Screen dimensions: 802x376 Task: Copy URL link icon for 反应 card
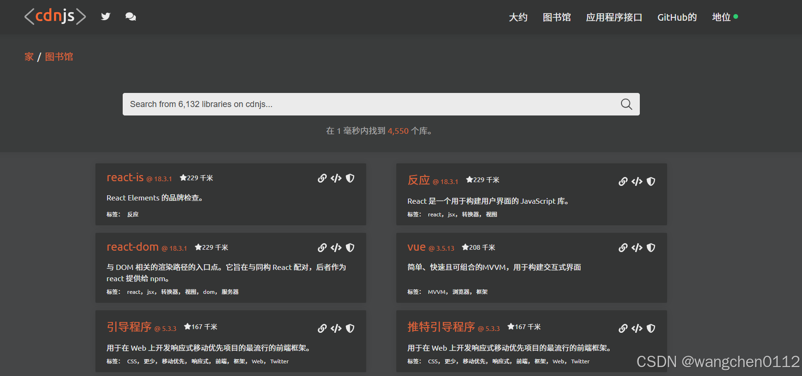point(623,181)
